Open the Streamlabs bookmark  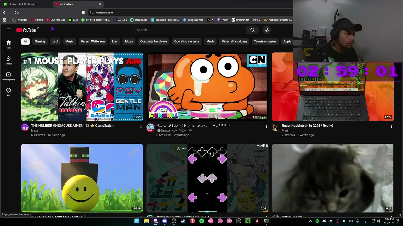[139, 20]
